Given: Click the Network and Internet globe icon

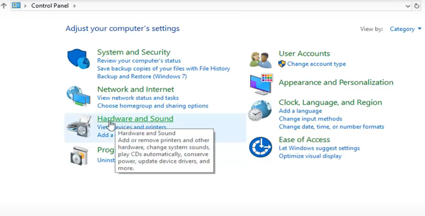Looking at the screenshot, I should click(78, 96).
